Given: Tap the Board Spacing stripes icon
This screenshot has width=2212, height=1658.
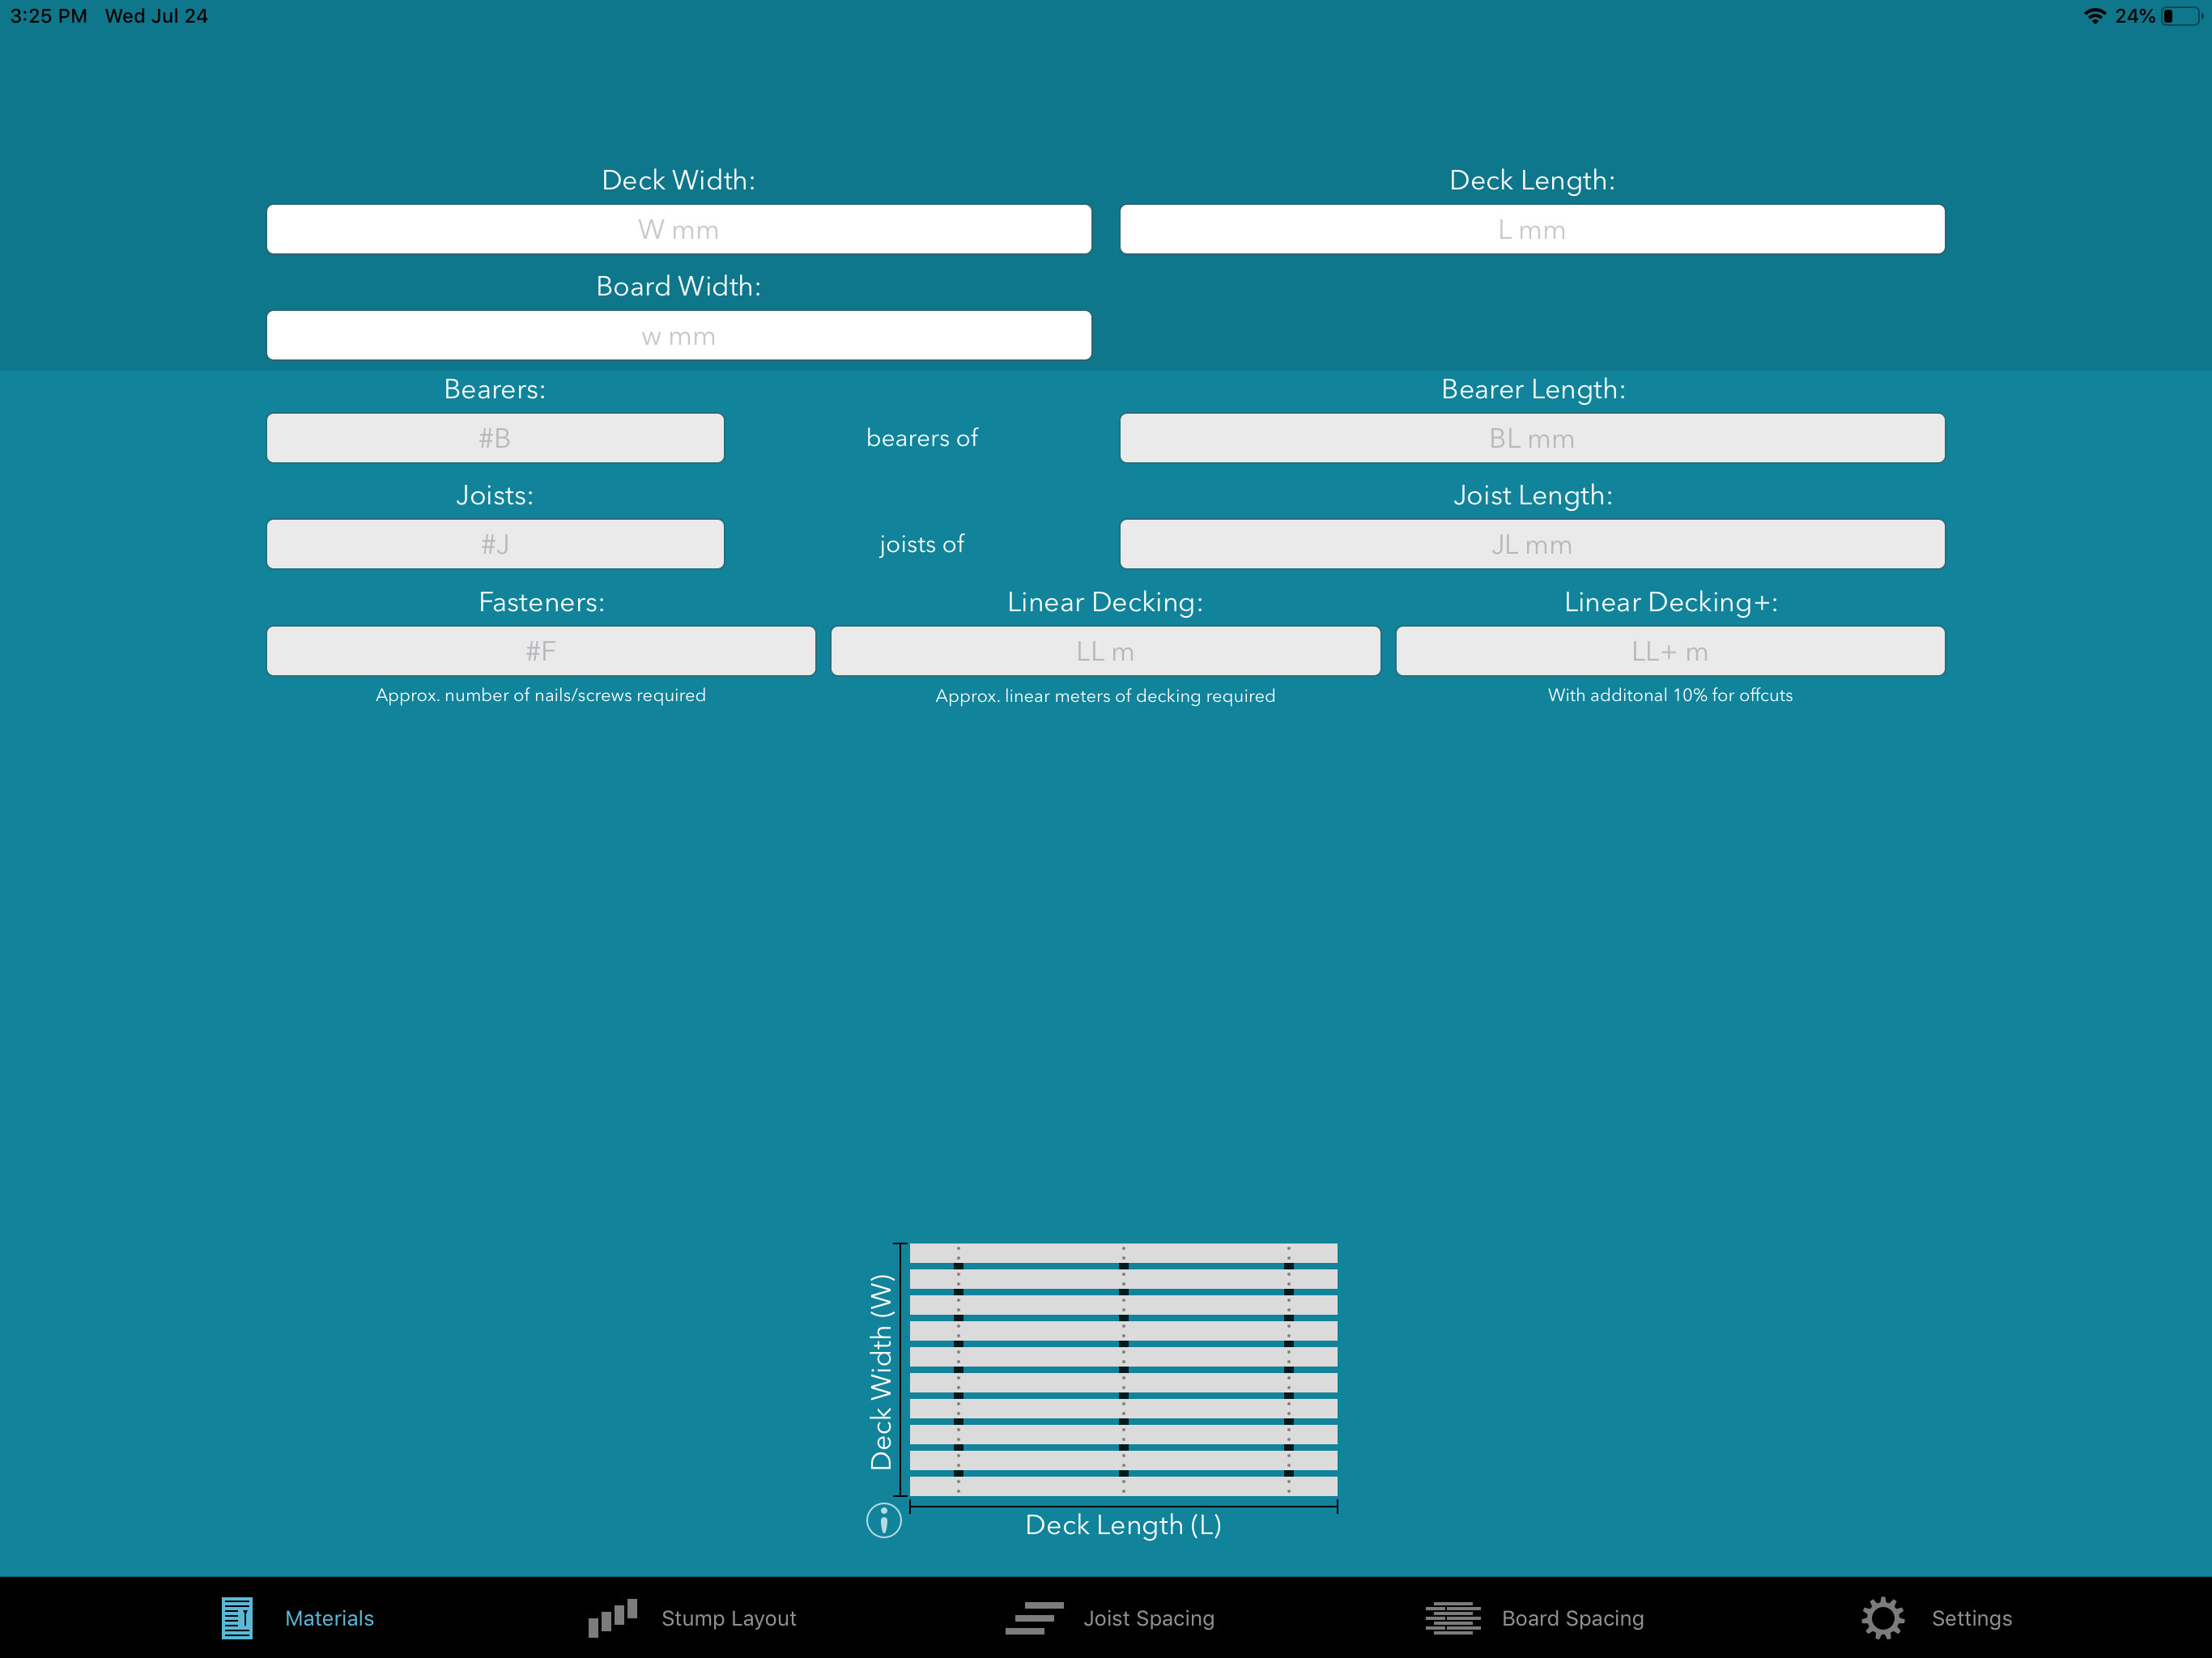Looking at the screenshot, I should click(x=1452, y=1617).
